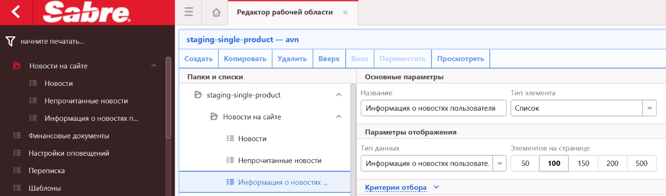666x196 pixels.
Task: Click the filter funnel icon in sidebar
Action: (10, 42)
